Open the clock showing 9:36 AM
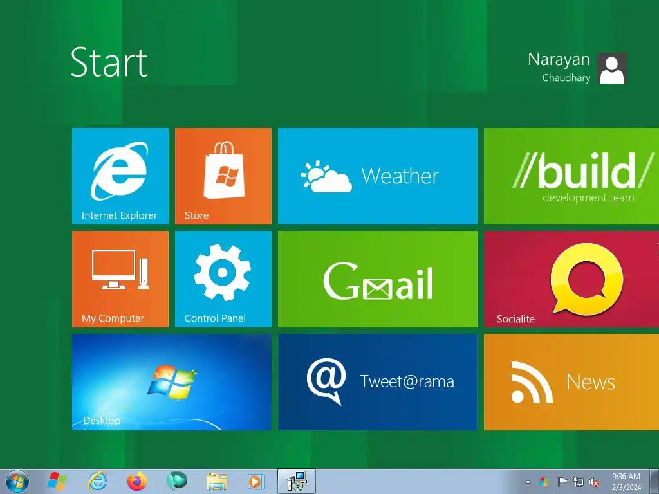659x494 pixels. (626, 482)
